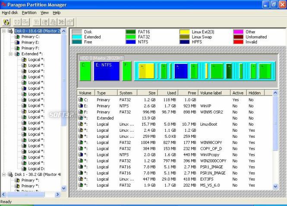Sort by the Volume column header

tap(86, 93)
